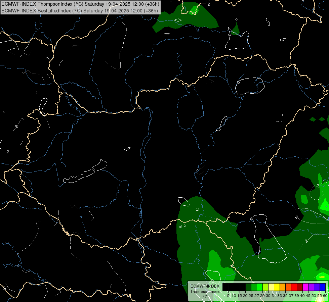Click the legend label ECMWF-INDEX

[x=205, y=286]
